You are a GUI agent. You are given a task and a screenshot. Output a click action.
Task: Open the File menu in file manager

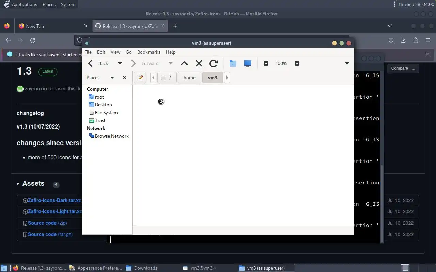coord(88,52)
